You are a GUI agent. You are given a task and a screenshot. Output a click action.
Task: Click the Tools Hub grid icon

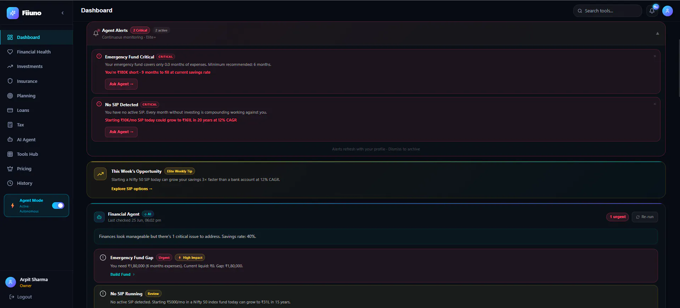click(10, 154)
